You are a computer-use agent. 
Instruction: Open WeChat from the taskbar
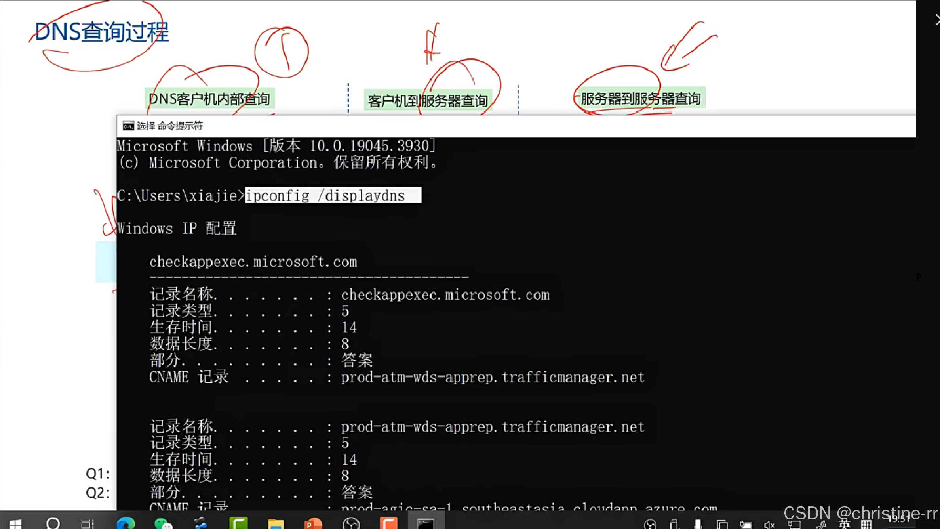(163, 524)
